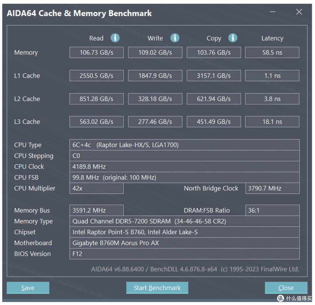Click the Memory row label

tap(26, 53)
